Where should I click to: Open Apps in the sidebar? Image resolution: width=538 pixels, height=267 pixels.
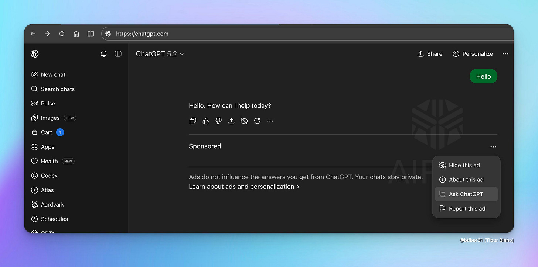pyautogui.click(x=42, y=147)
